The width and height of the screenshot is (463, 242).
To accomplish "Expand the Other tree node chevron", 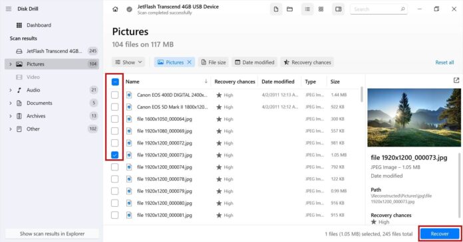I will pos(11,129).
